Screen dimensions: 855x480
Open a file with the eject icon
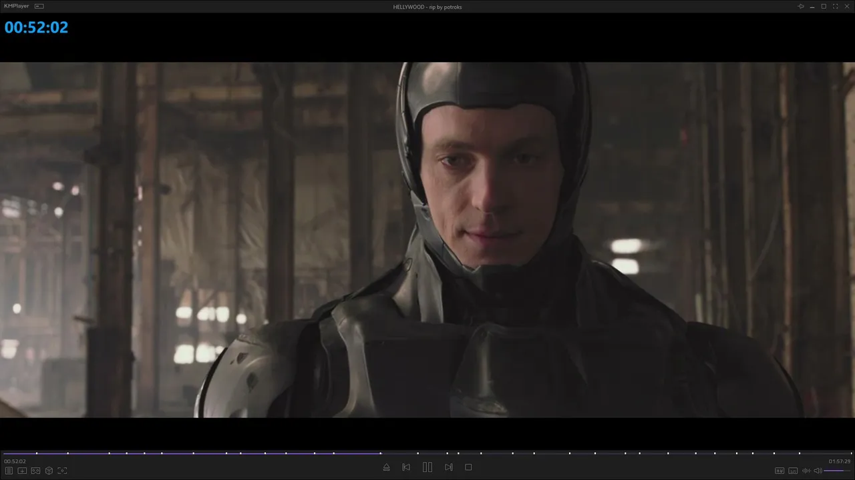click(386, 467)
